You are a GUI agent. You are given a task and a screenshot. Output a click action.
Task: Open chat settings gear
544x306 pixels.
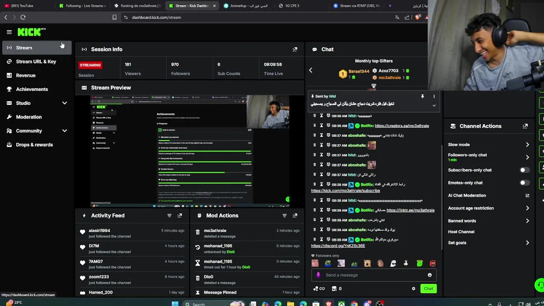(414, 289)
